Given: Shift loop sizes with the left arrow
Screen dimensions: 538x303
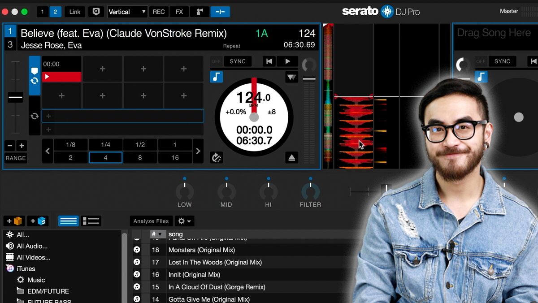Looking at the screenshot, I should (x=48, y=151).
